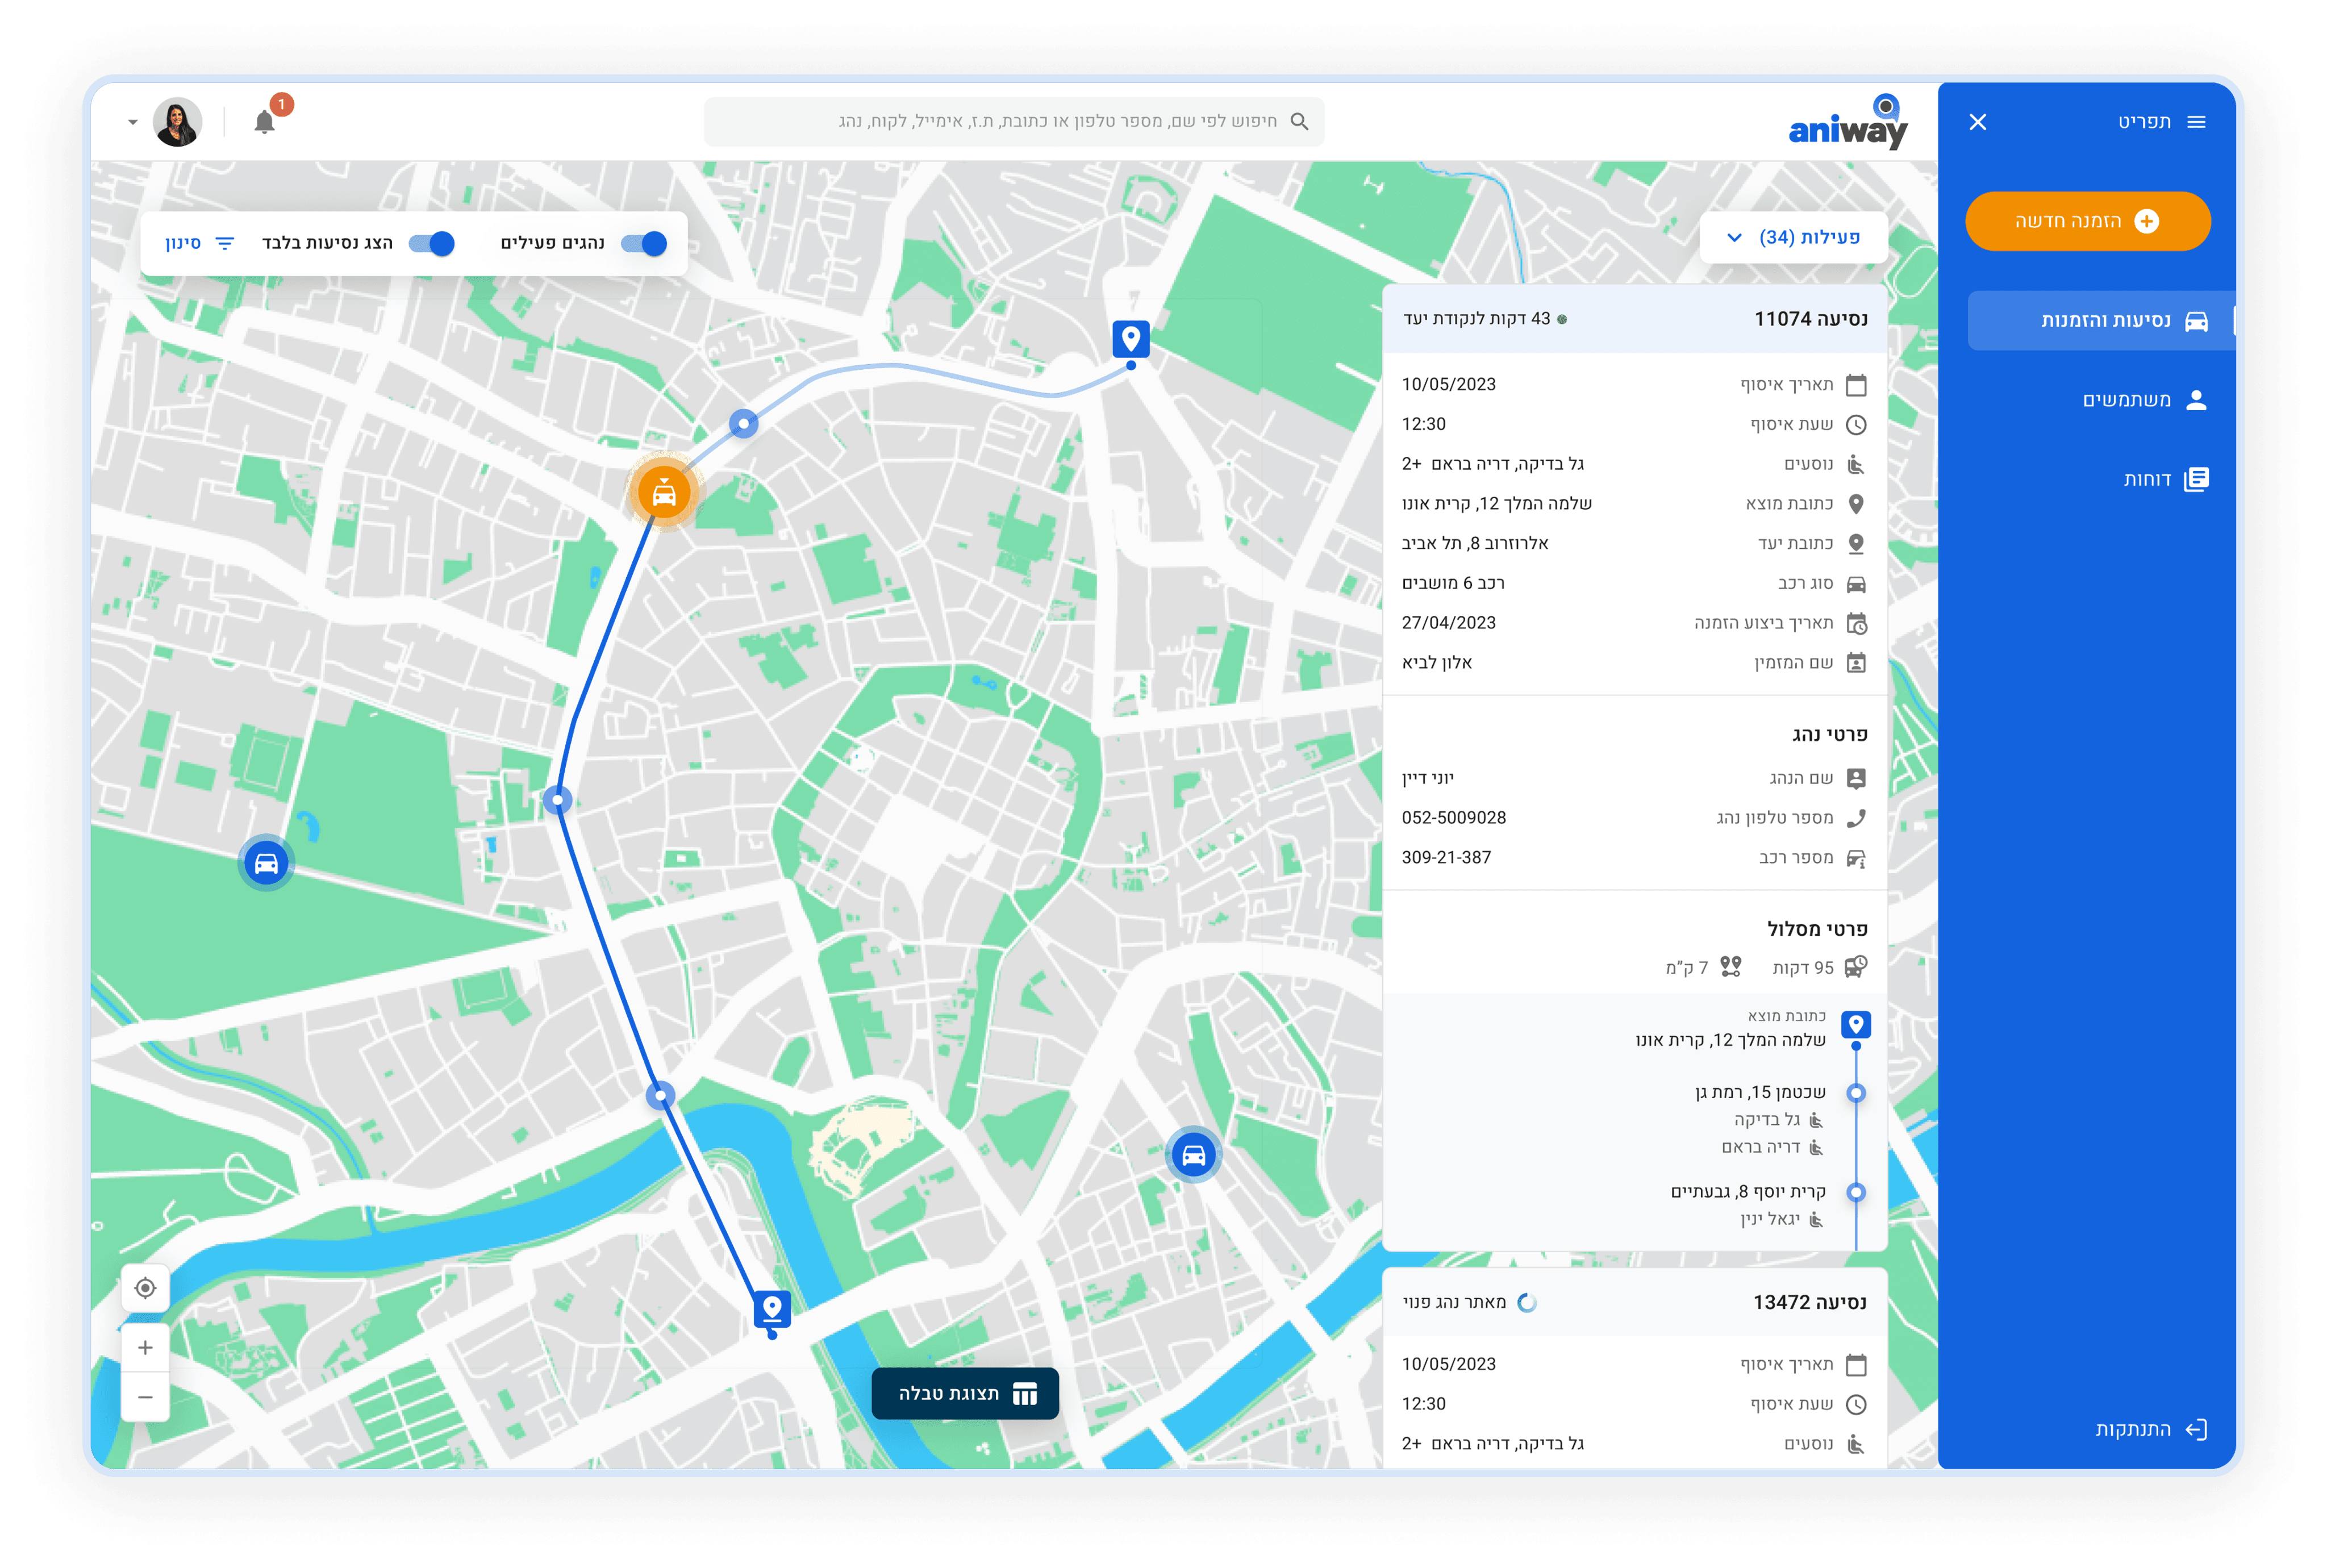Click the pickup time clock icon in trip 11074

point(1855,424)
